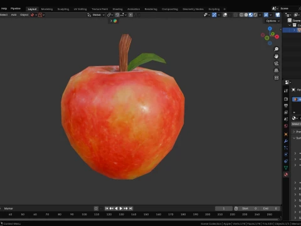Click the red X axis gizmo ball
This screenshot has width=301, height=226.
pos(277,37)
